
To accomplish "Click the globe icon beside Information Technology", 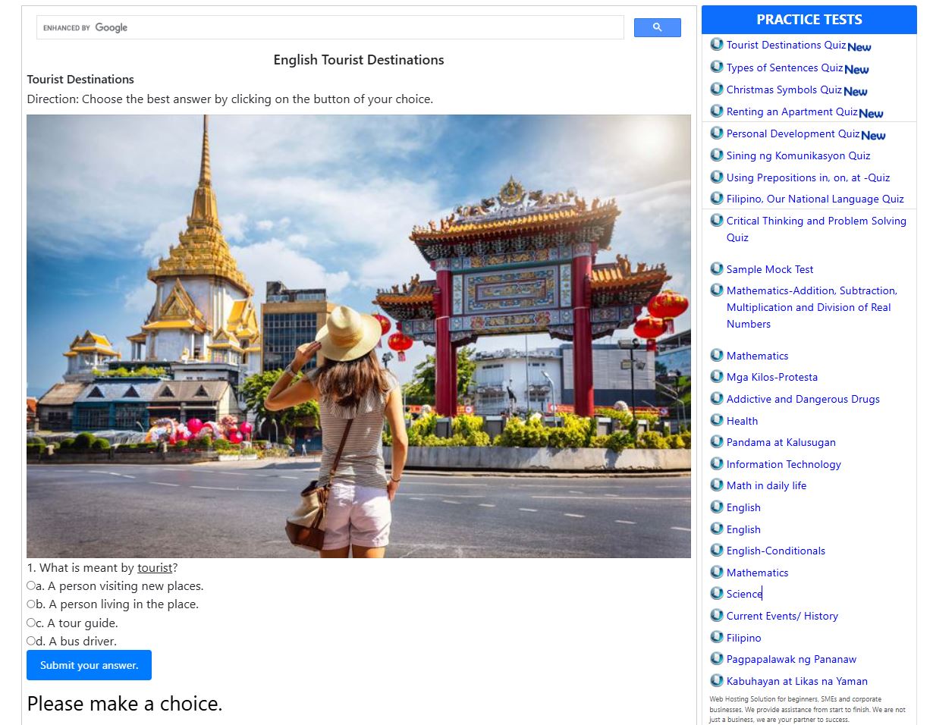I will (716, 463).
